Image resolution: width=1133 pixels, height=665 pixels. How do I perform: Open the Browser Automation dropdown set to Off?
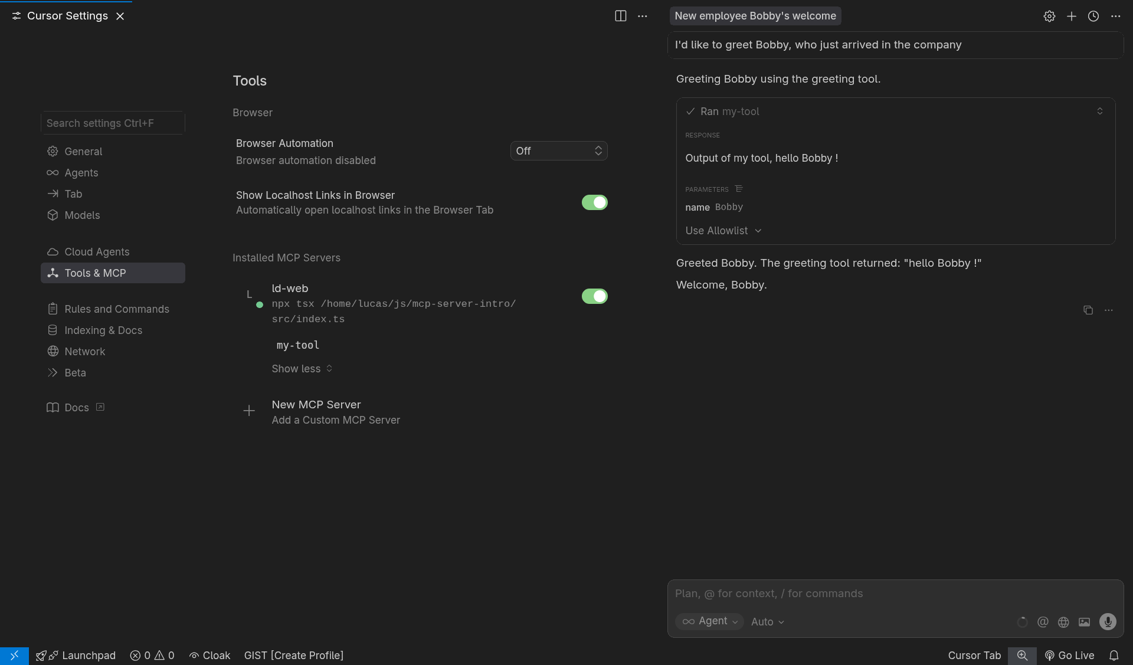click(558, 150)
